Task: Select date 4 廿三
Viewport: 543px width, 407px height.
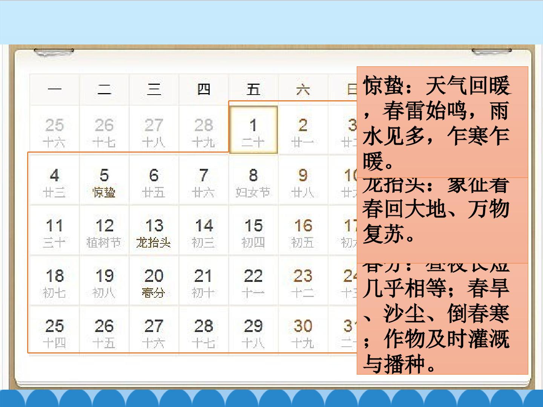Action: [x=54, y=180]
